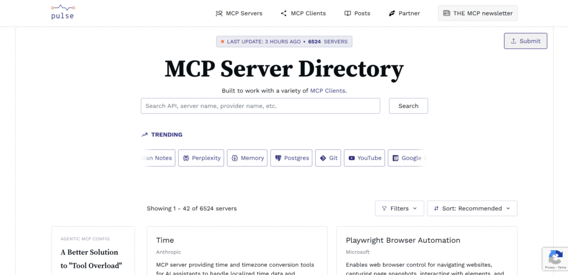Click the Memory brain icon
The width and height of the screenshot is (568, 275).
(x=235, y=158)
